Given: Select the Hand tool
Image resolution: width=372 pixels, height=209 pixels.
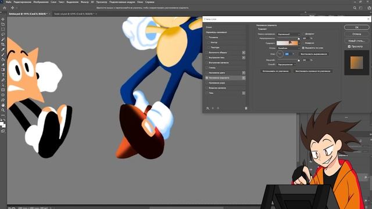Looking at the screenshot, I should click(x=3, y=105).
